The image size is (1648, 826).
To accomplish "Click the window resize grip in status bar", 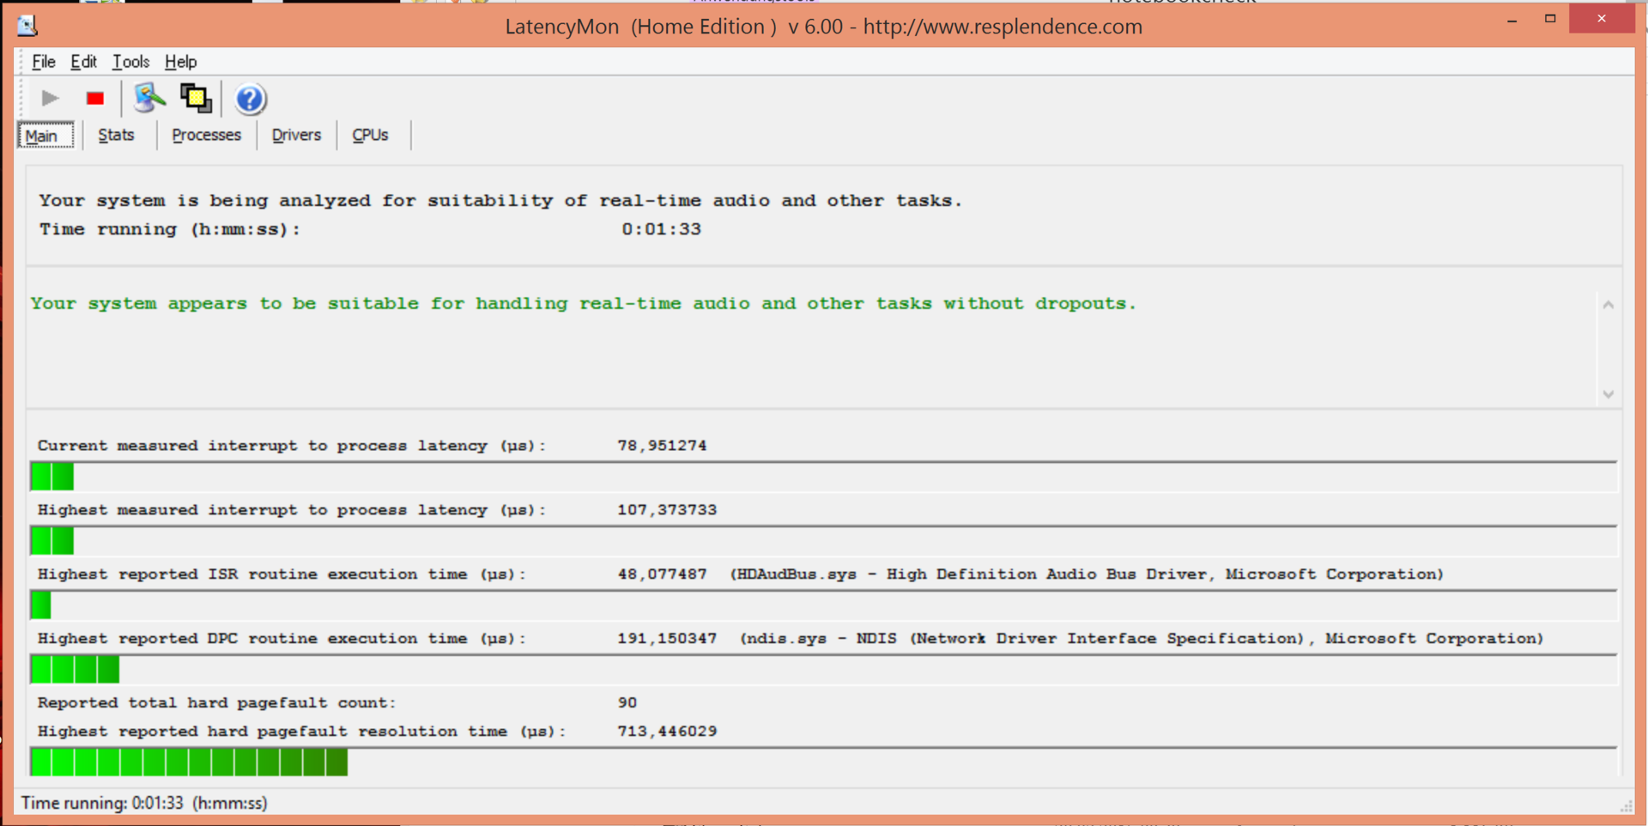I will (x=1626, y=805).
